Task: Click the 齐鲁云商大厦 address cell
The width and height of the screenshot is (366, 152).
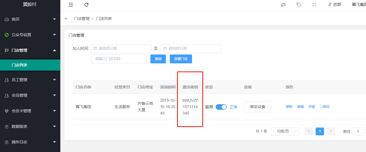Action: coord(145,107)
